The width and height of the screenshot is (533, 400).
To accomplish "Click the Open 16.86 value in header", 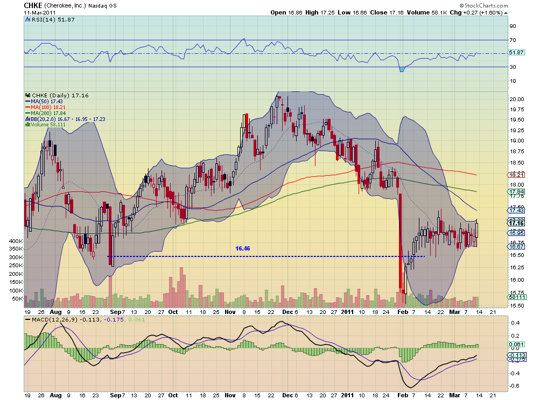I will point(286,12).
